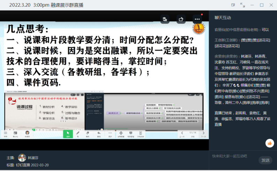Select the eraser tool in whiteboard toolbar

88,134
